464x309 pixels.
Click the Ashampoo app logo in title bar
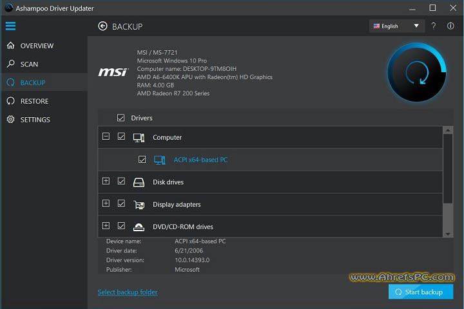coord(8,8)
